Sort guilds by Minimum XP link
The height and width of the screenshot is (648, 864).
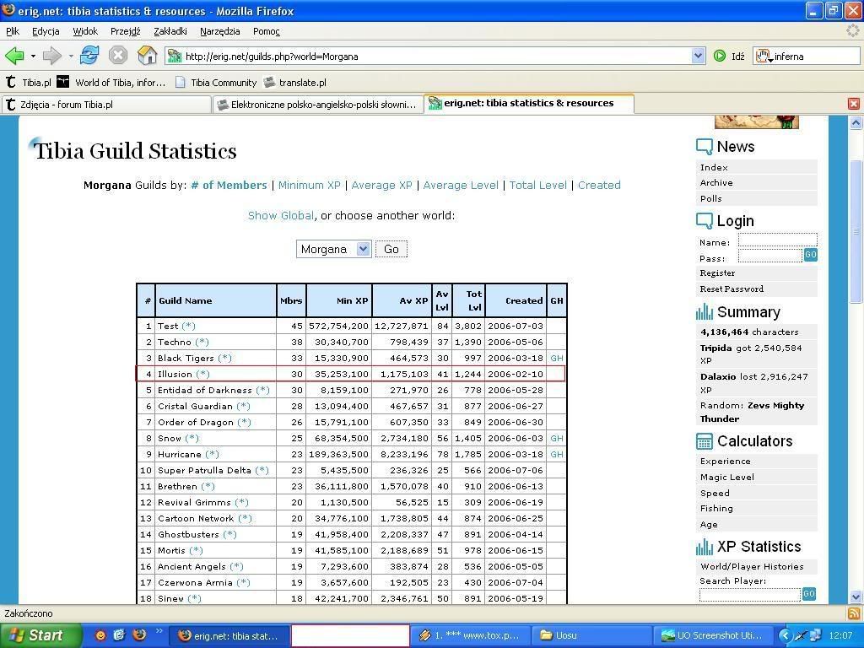310,185
